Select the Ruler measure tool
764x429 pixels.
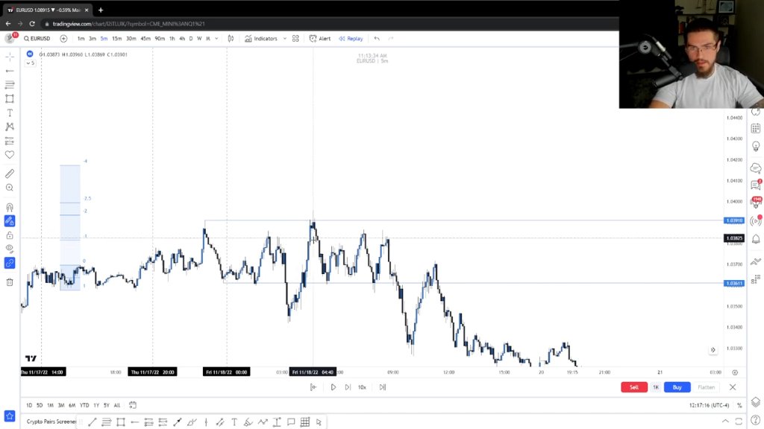tap(9, 174)
